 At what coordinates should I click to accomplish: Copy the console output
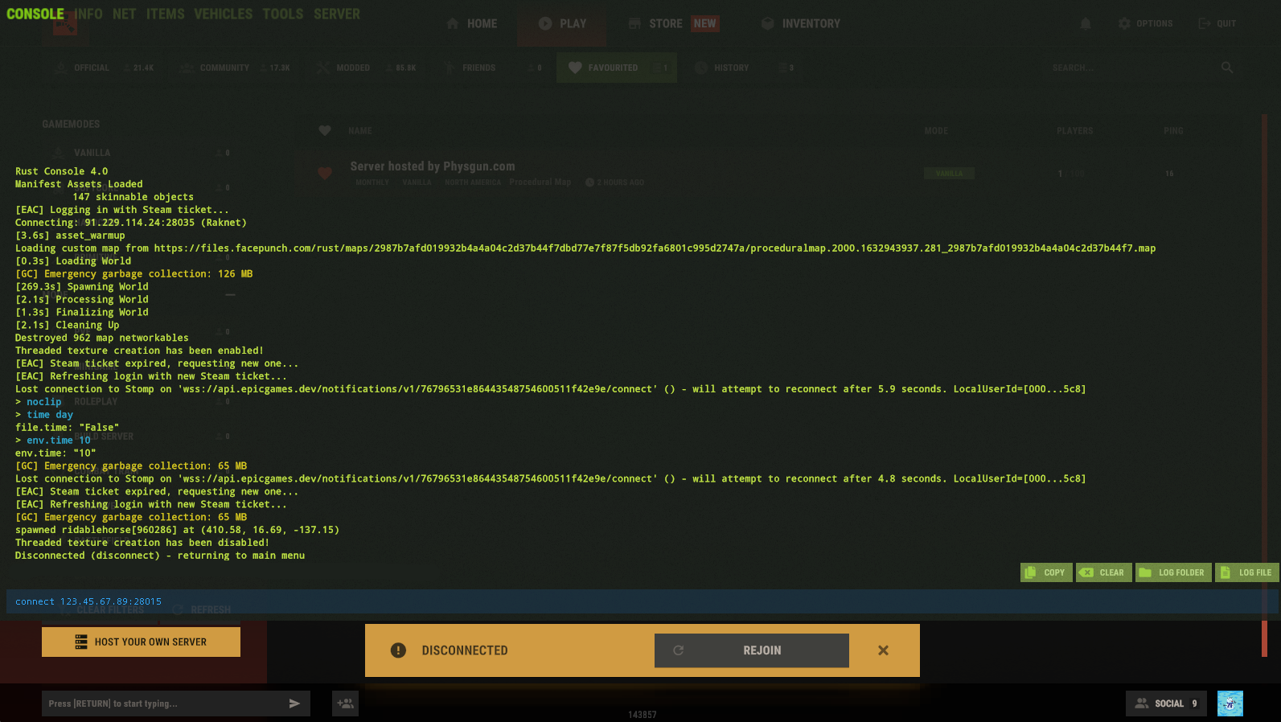tap(1045, 572)
